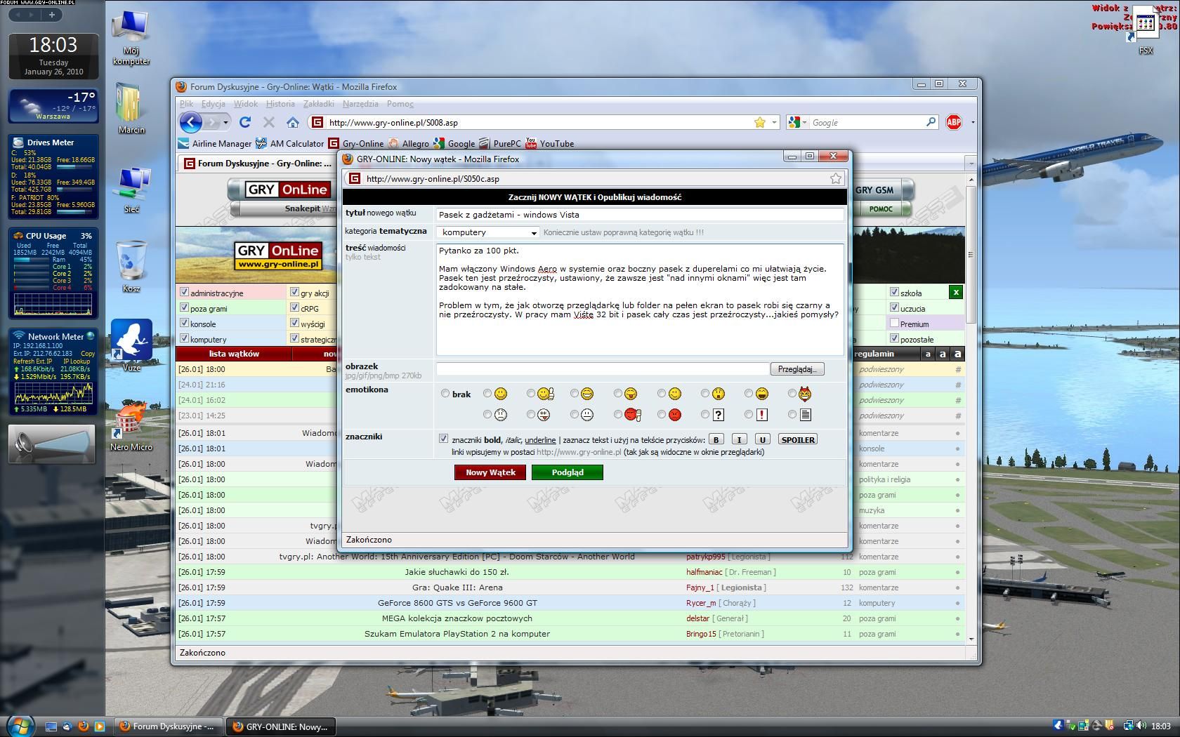Image resolution: width=1180 pixels, height=737 pixels.
Task: Open the Edycja menu
Action: point(213,104)
